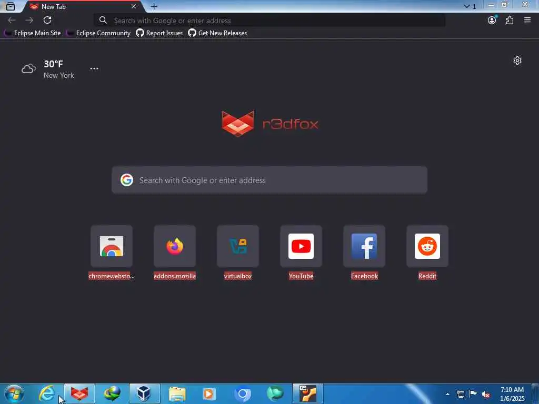Open the taskbar clock and date

point(512,394)
